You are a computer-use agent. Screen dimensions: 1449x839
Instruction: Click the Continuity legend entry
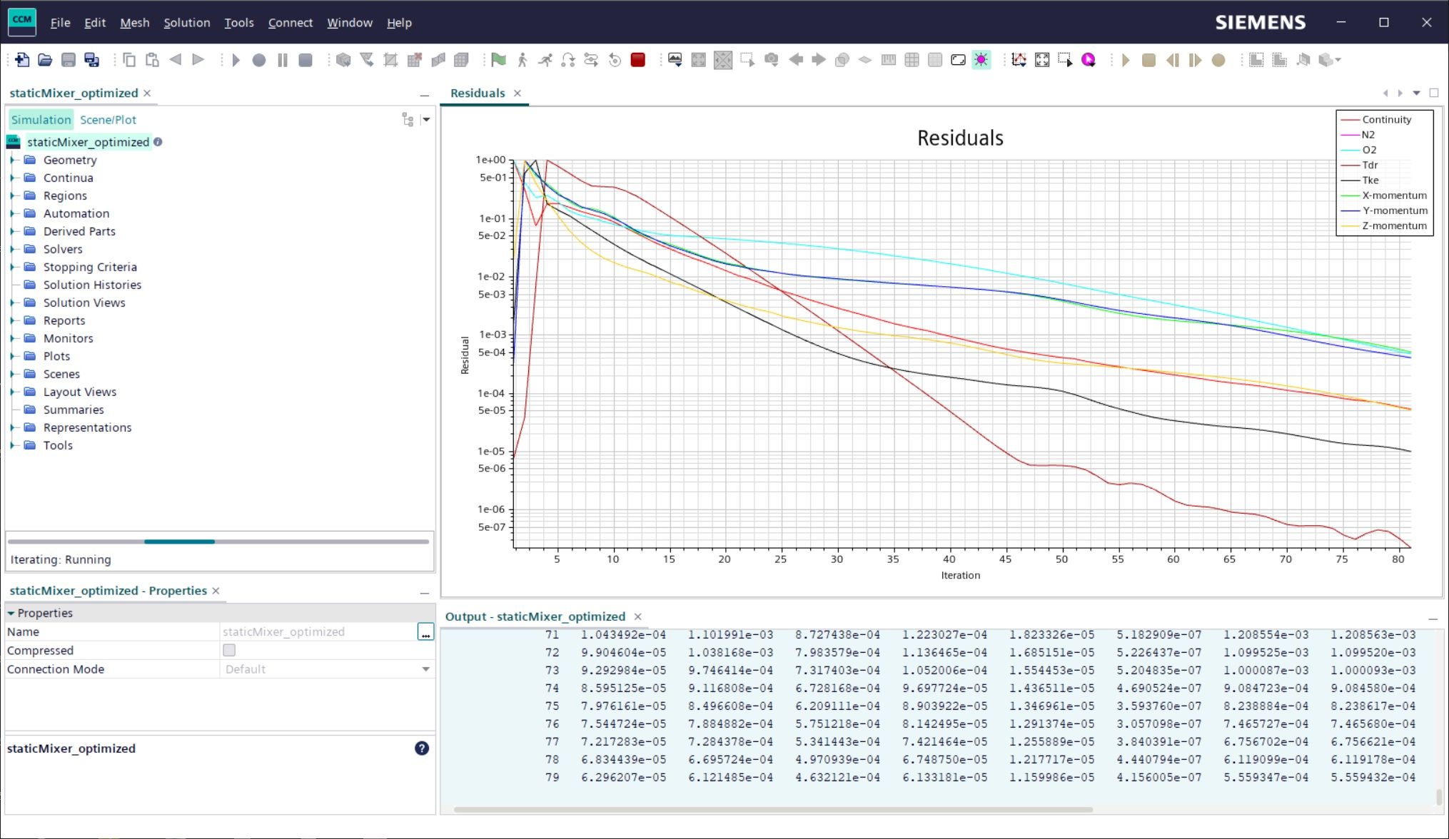click(1375, 120)
